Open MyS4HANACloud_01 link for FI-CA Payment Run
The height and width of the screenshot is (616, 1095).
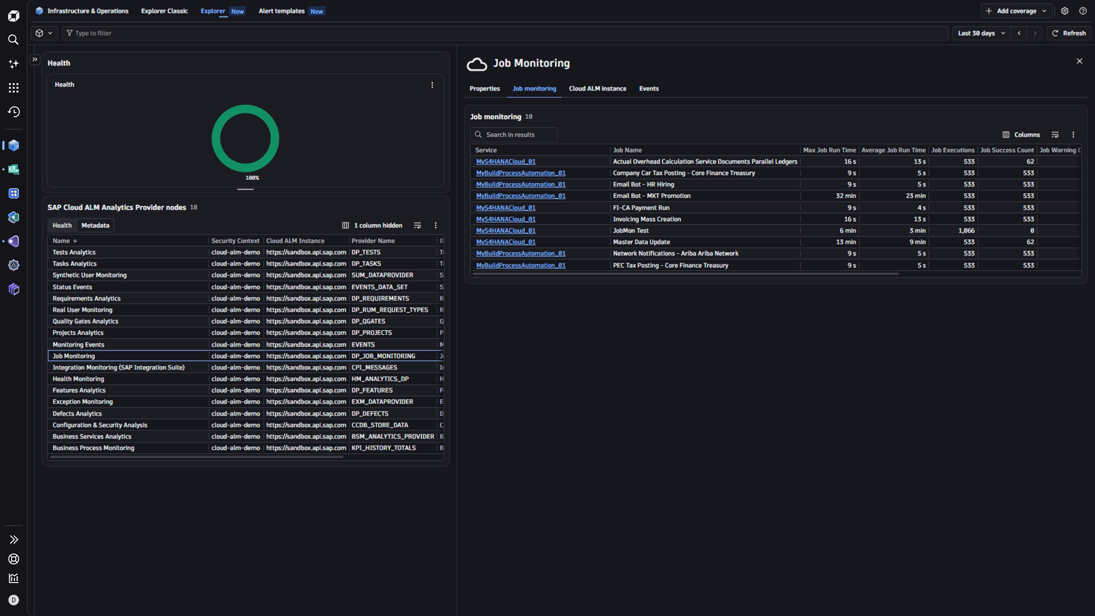506,208
